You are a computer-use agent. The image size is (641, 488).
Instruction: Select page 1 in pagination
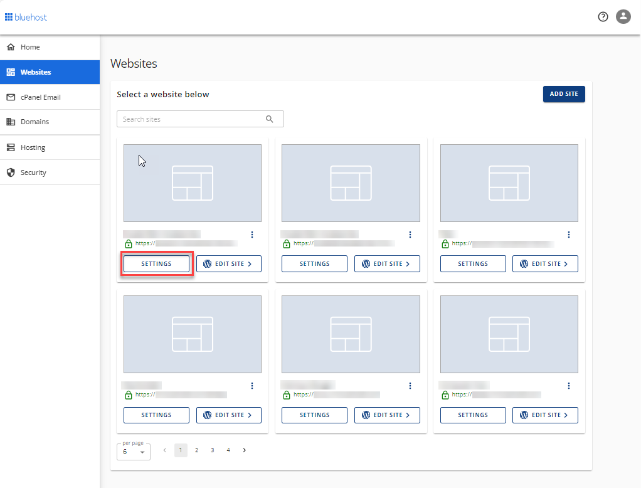point(181,450)
